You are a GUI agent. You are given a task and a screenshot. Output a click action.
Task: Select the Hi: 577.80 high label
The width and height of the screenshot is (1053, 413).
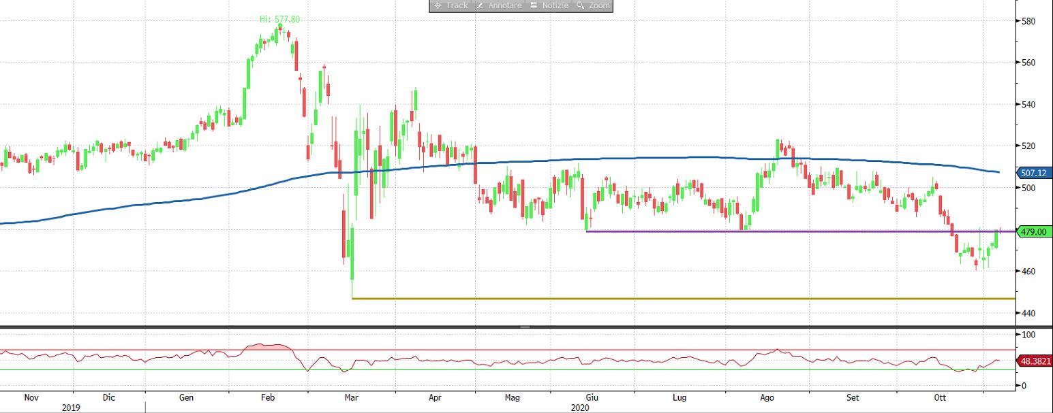(279, 19)
